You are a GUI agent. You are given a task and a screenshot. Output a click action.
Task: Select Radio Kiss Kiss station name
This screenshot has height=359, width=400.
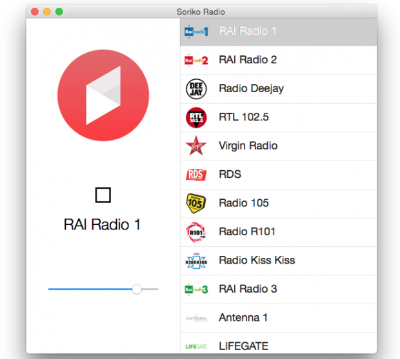[257, 260]
